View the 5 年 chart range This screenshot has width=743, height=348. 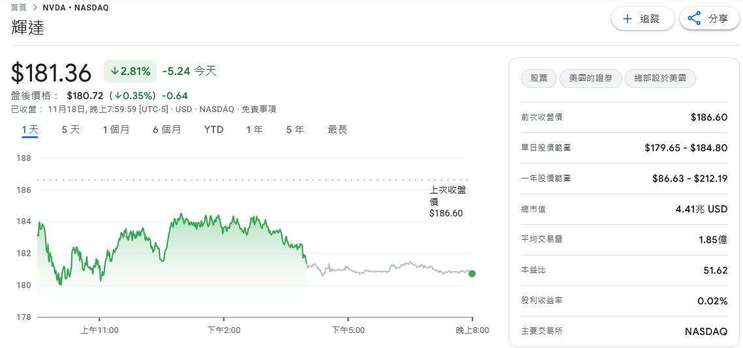(295, 130)
